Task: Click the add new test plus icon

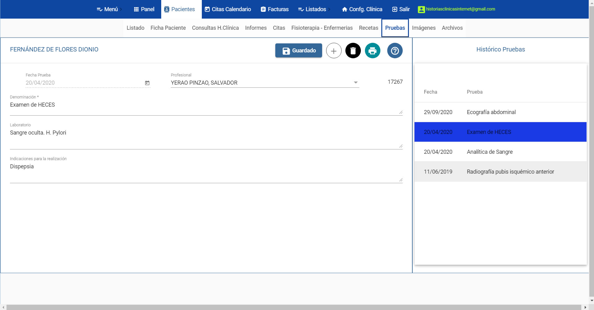Action: 334,51
